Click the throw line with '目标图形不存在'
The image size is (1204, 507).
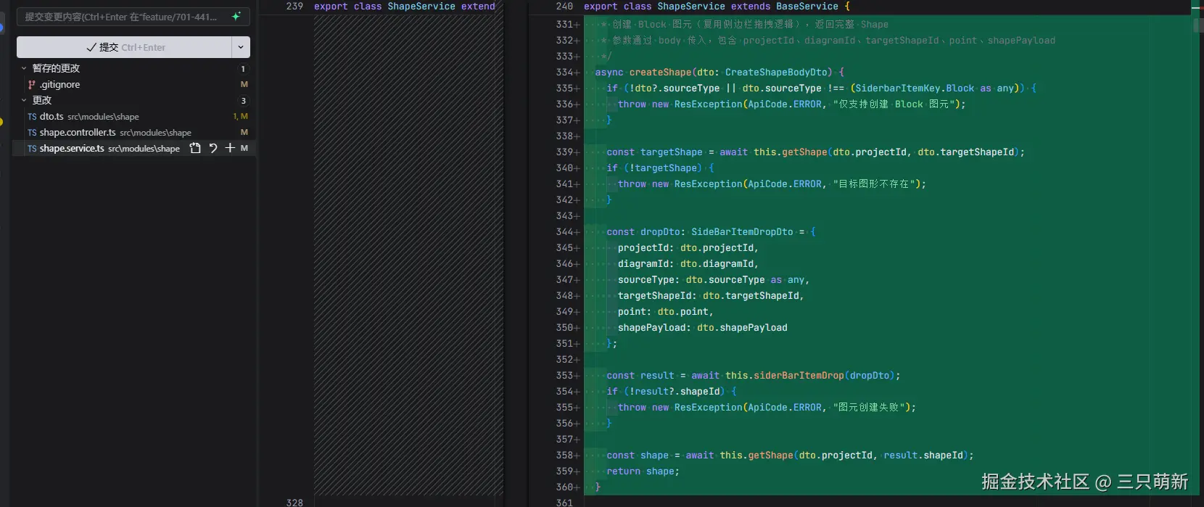pos(772,184)
